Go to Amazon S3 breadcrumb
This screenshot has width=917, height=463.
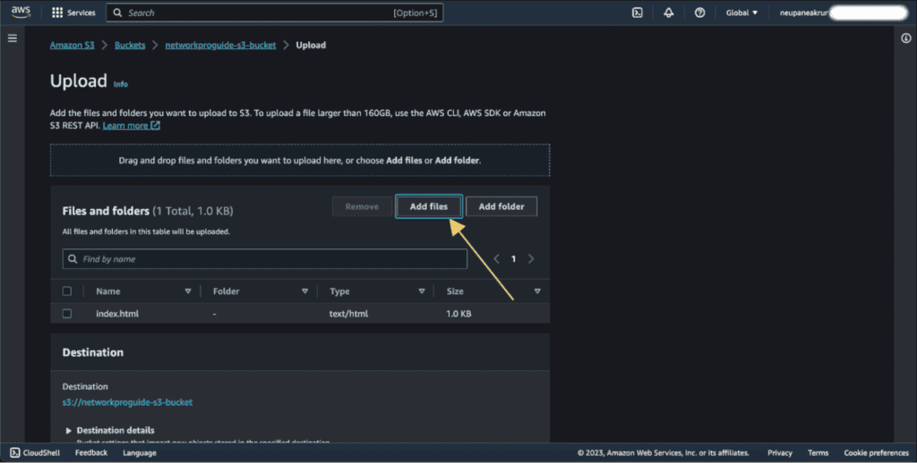point(72,45)
